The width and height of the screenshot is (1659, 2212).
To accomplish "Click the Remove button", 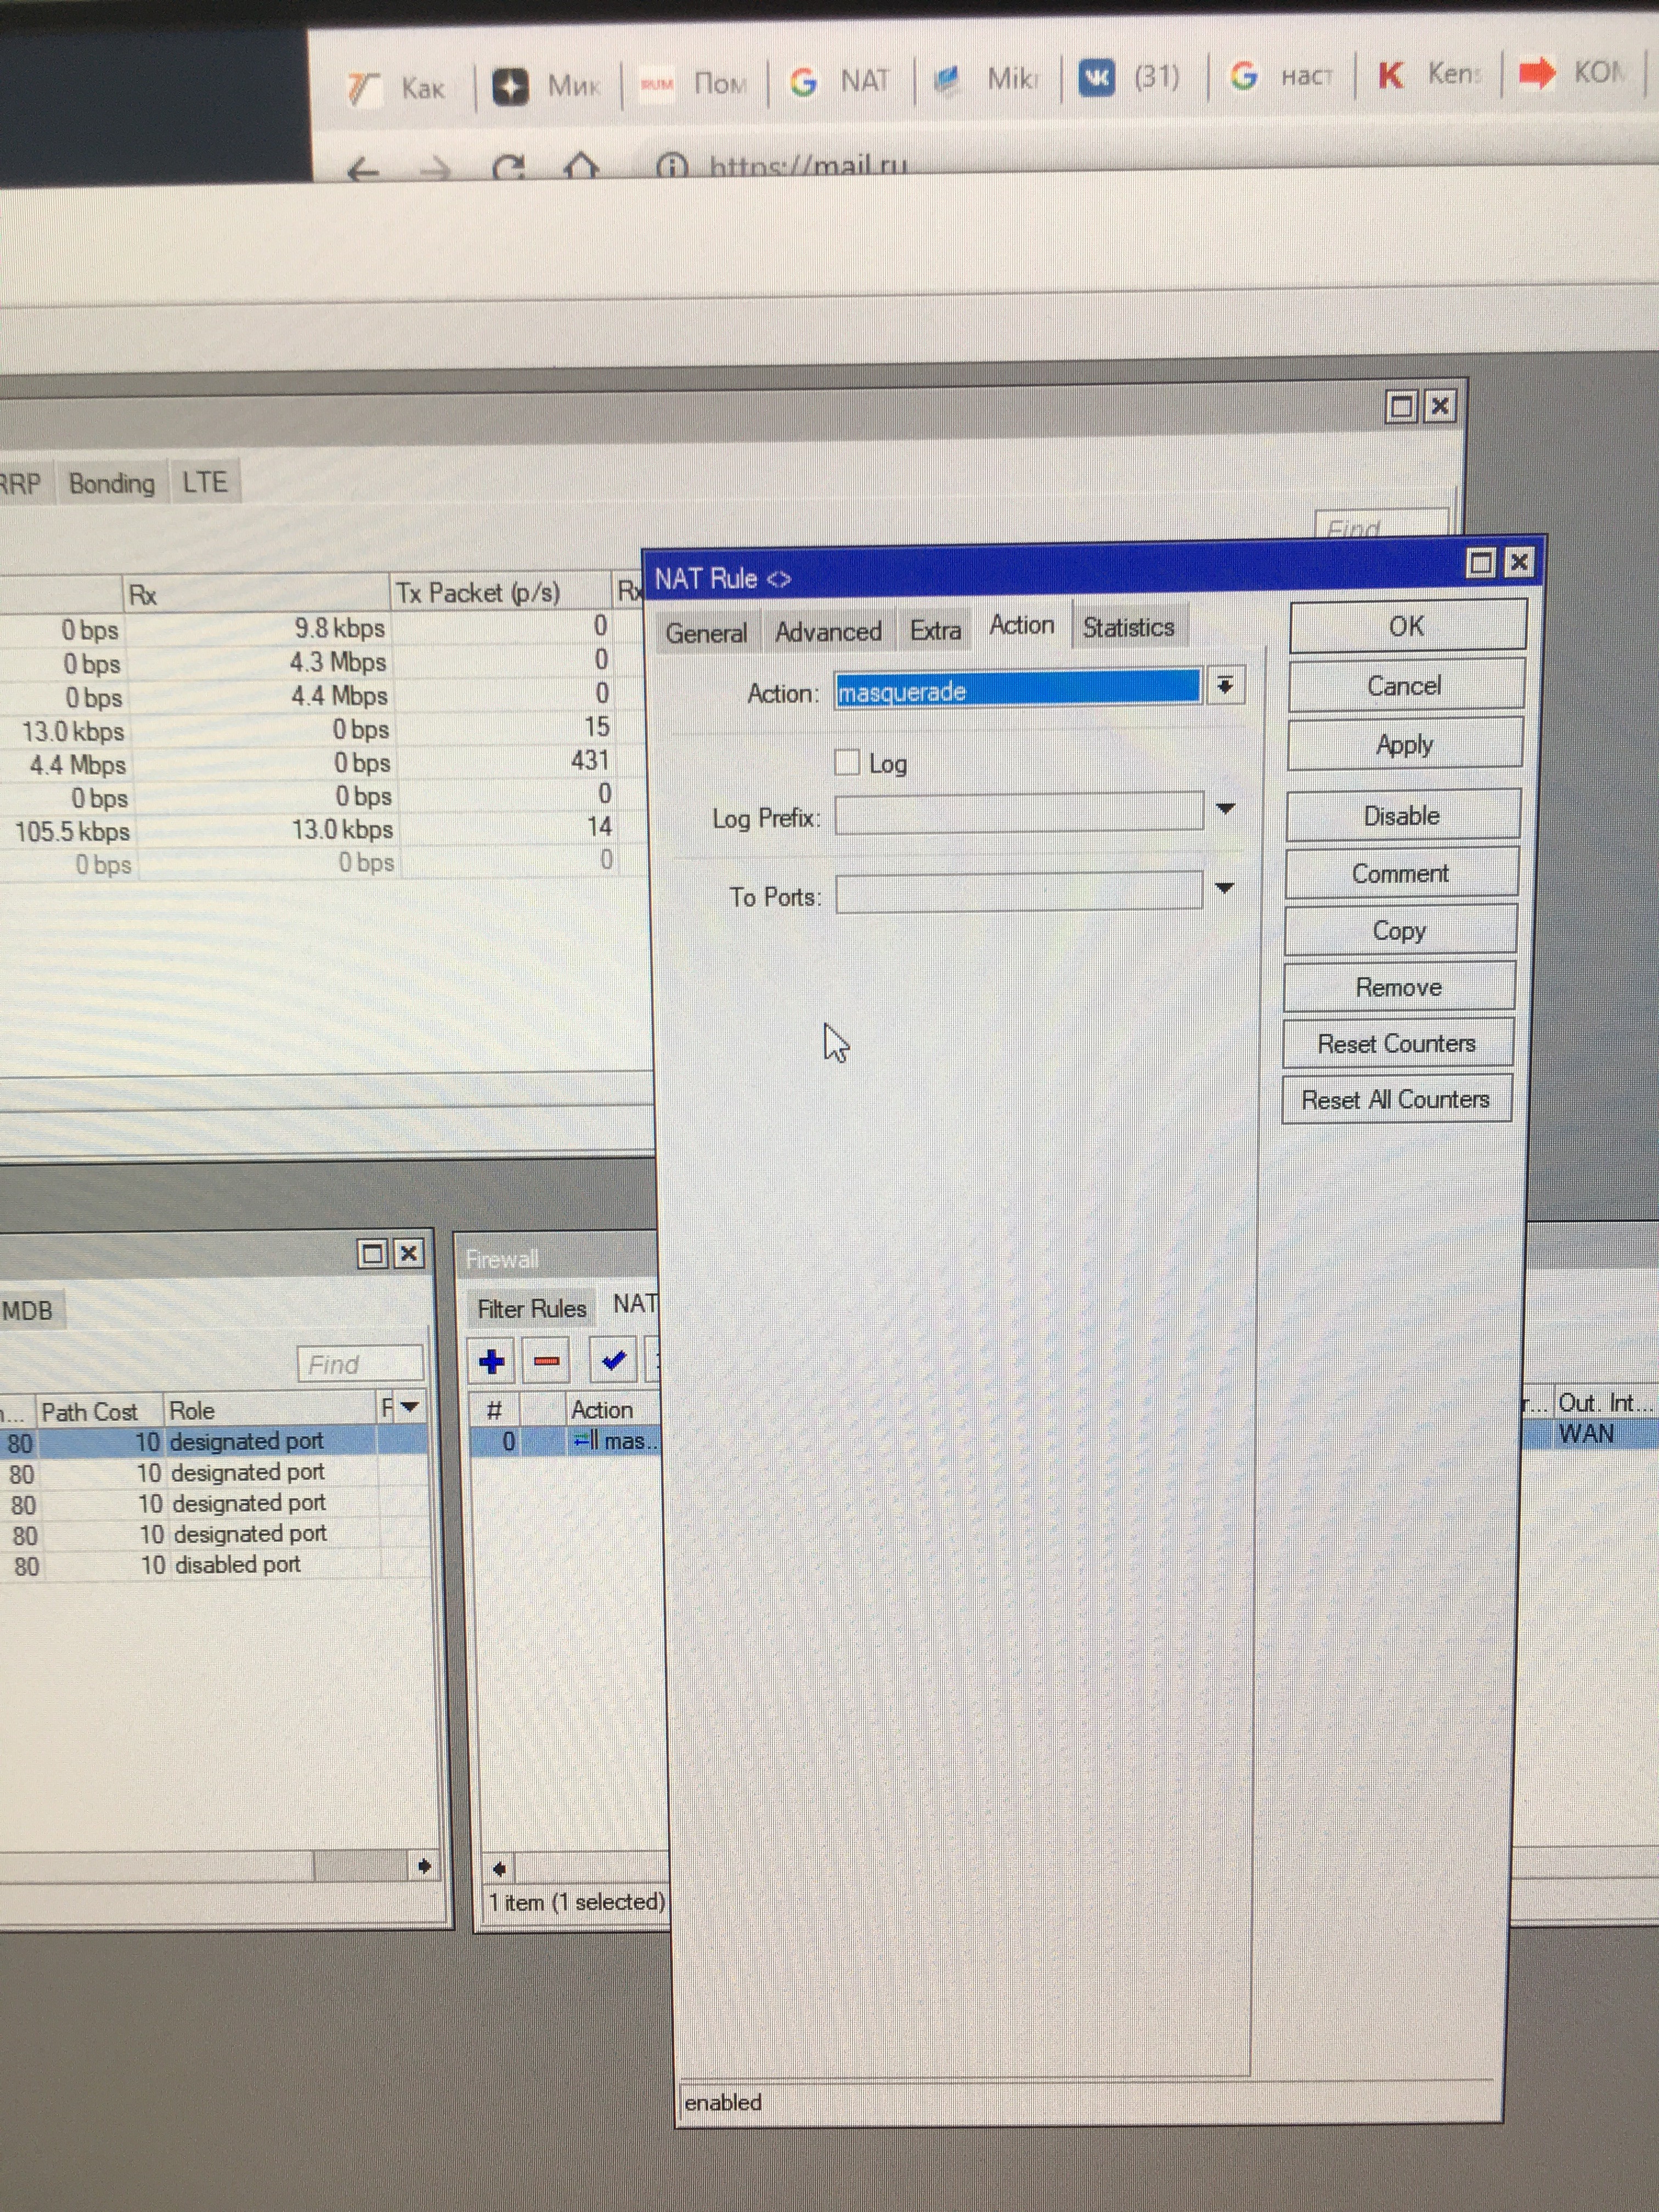I will pyautogui.click(x=1398, y=987).
